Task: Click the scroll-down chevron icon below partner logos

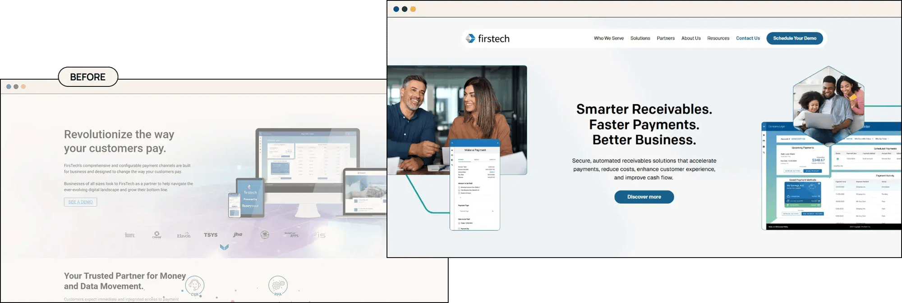Action: click(x=224, y=247)
